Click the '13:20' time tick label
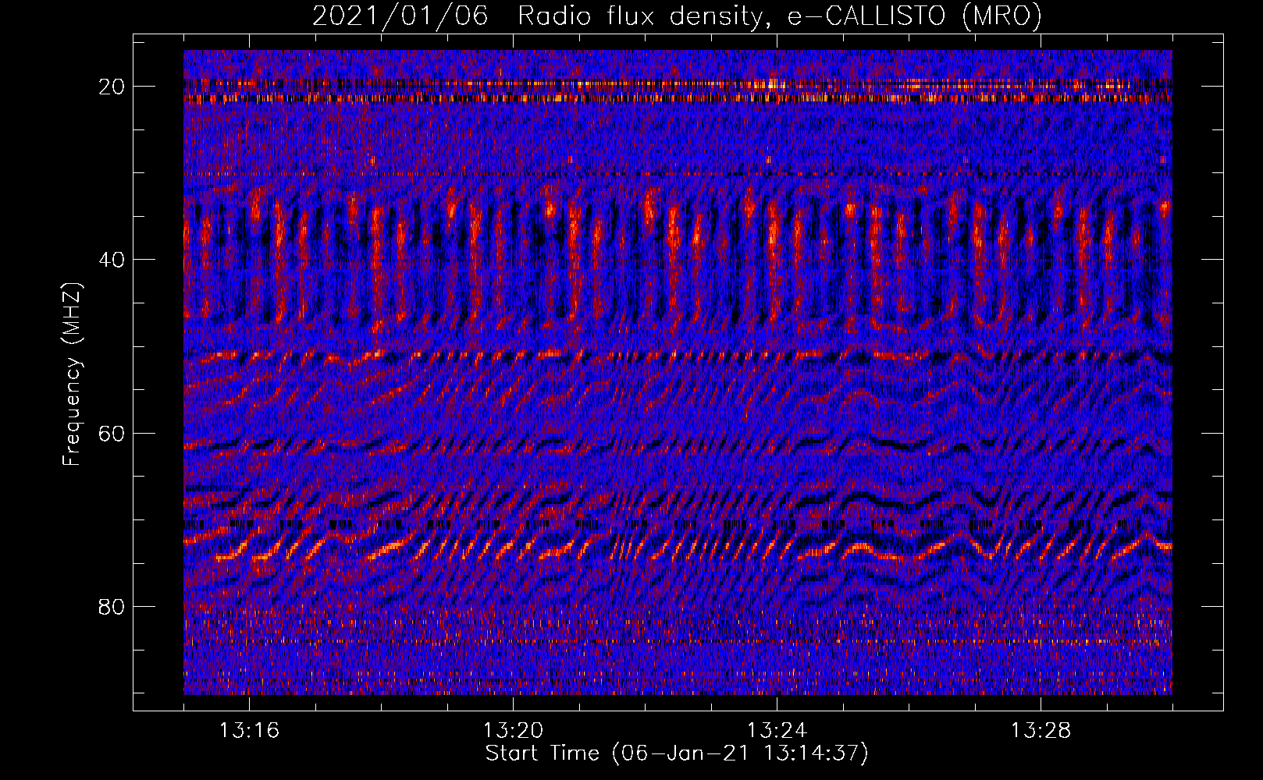1263x780 pixels. (513, 730)
